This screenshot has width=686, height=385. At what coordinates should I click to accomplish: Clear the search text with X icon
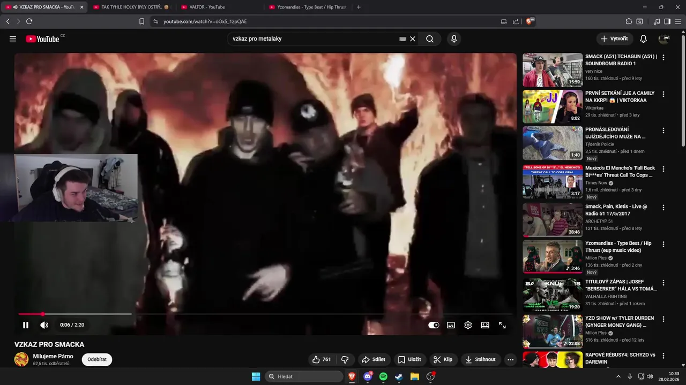click(x=413, y=39)
